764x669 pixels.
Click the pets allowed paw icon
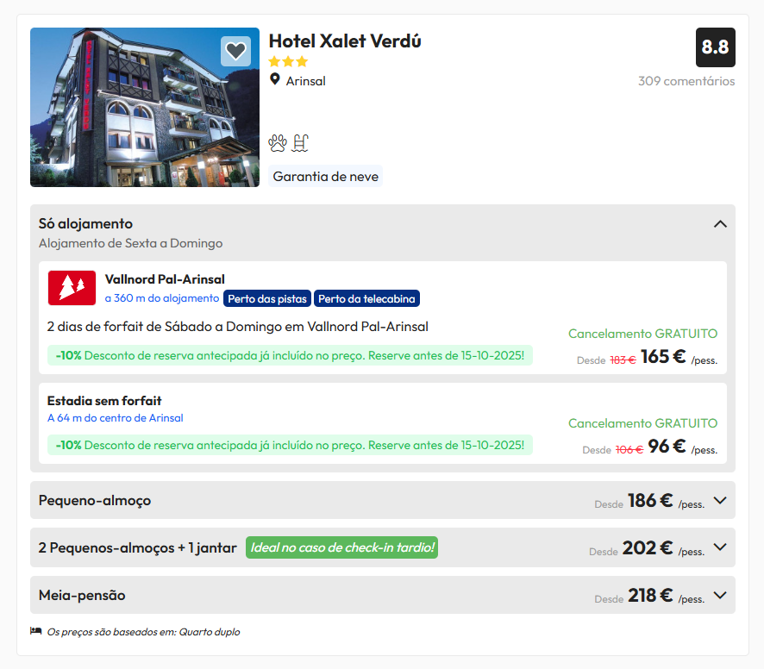[278, 143]
